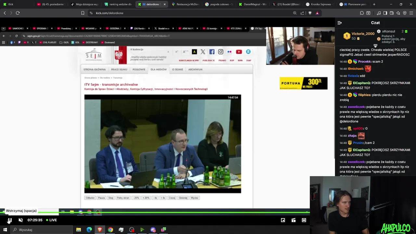Switch to Boxdel X tab
The width and height of the screenshot is (416, 234).
(286, 4)
